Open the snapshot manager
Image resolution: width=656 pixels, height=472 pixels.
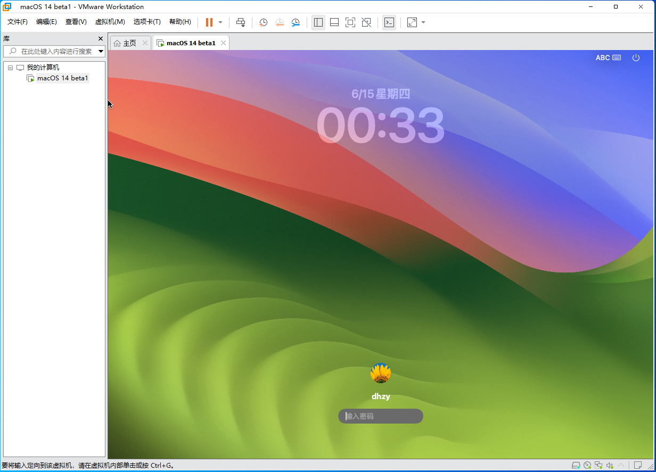coord(296,22)
